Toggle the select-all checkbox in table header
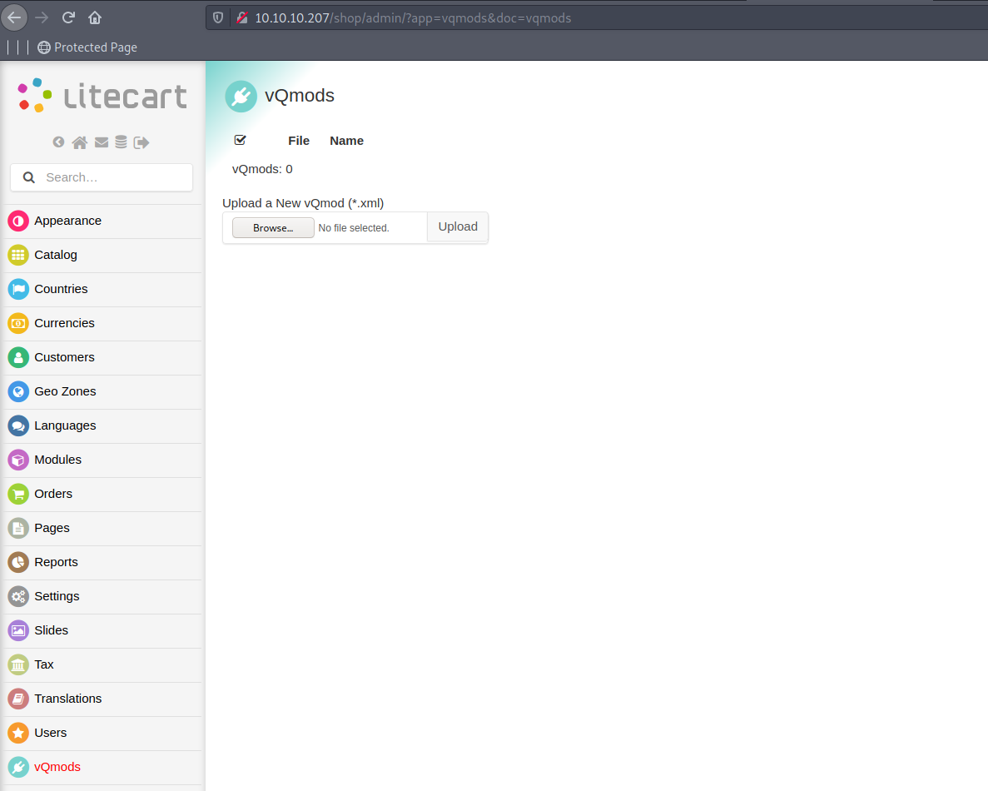The height and width of the screenshot is (791, 988). click(x=241, y=140)
